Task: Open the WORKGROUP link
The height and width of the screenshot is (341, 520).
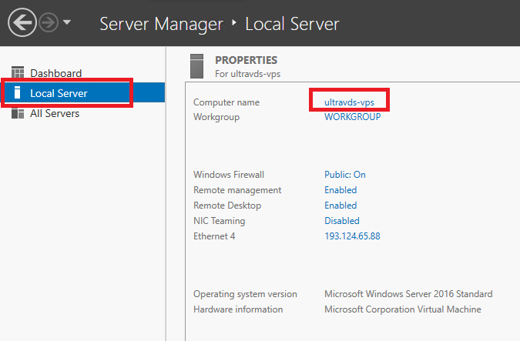Action: click(353, 117)
